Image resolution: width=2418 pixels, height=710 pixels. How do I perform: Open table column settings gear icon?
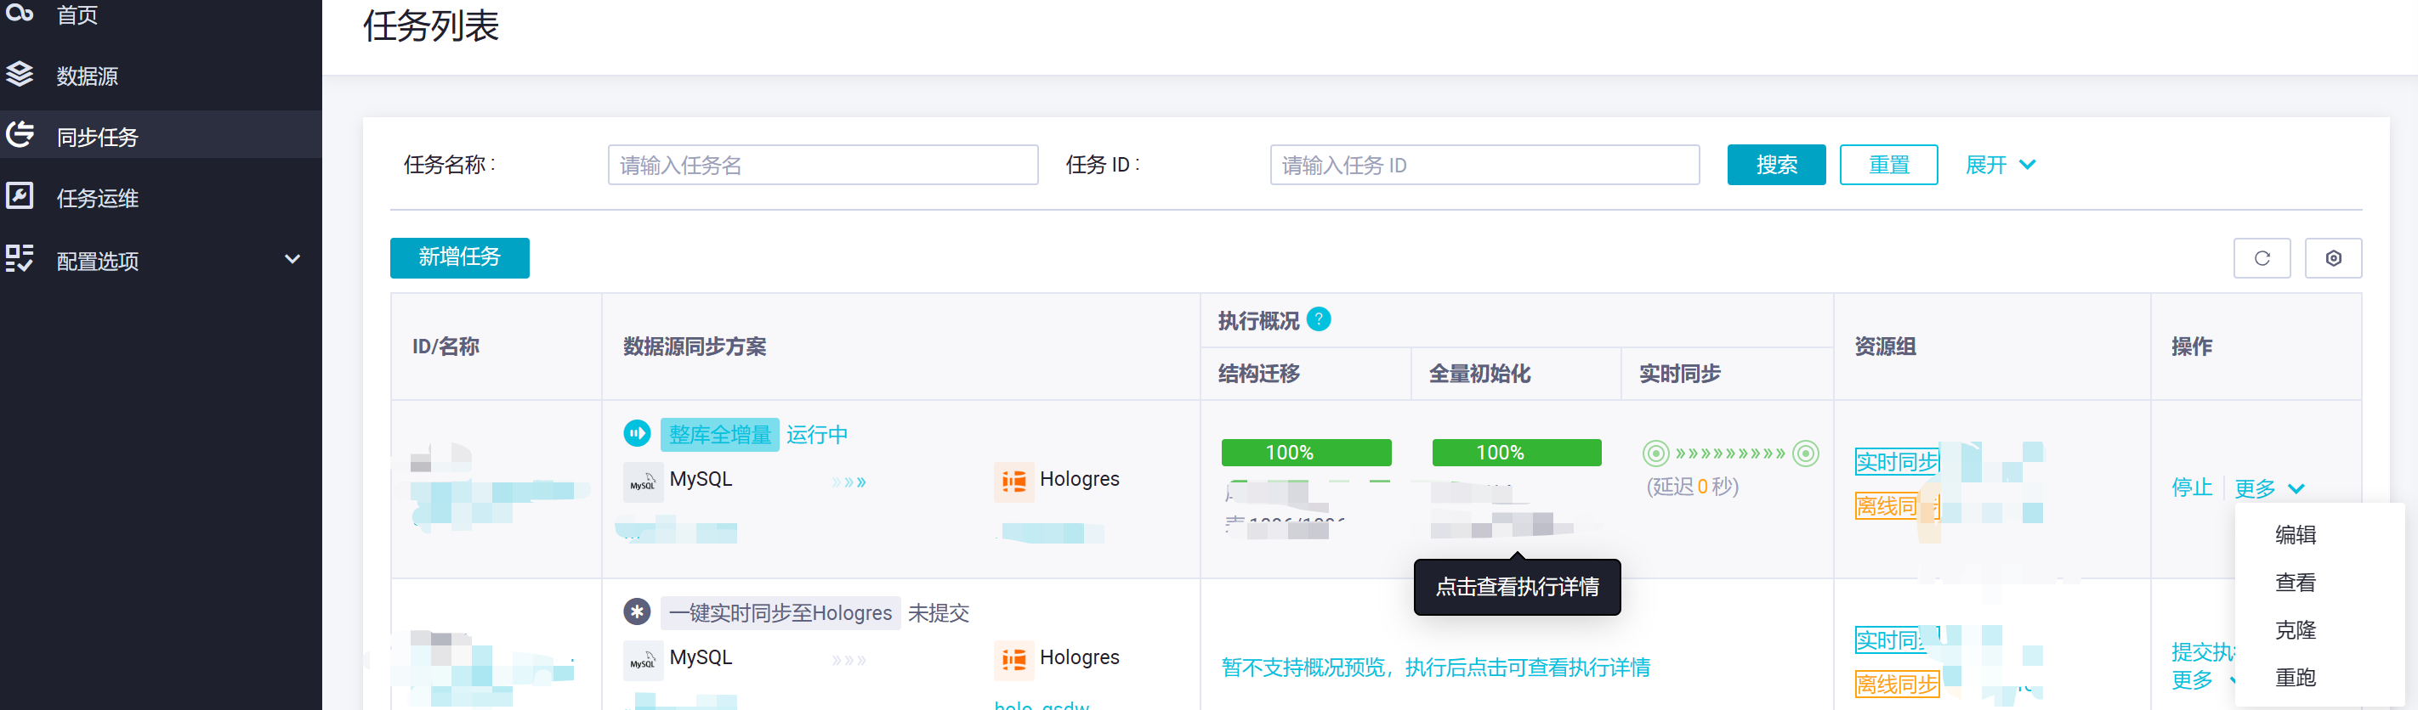(2333, 258)
